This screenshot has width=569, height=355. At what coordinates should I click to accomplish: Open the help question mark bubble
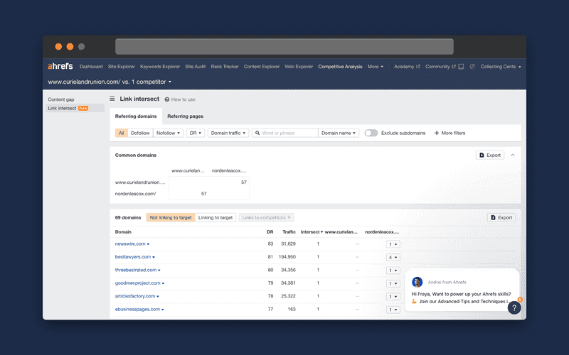pos(514,308)
